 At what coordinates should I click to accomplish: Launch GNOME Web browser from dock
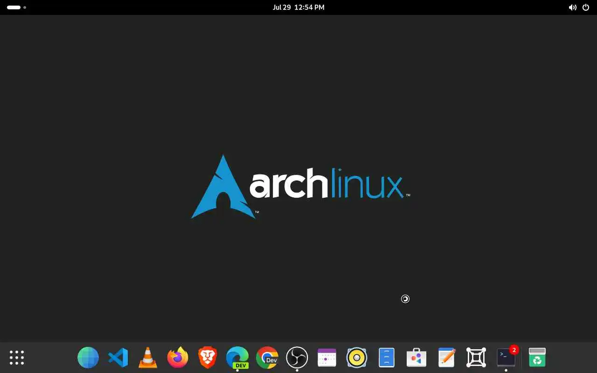tap(88, 358)
